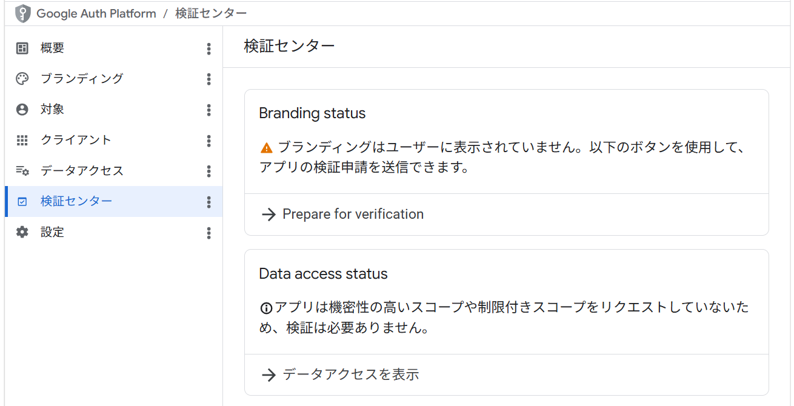Open the three-dot menu beside クライアント
The image size is (794, 406).
209,141
